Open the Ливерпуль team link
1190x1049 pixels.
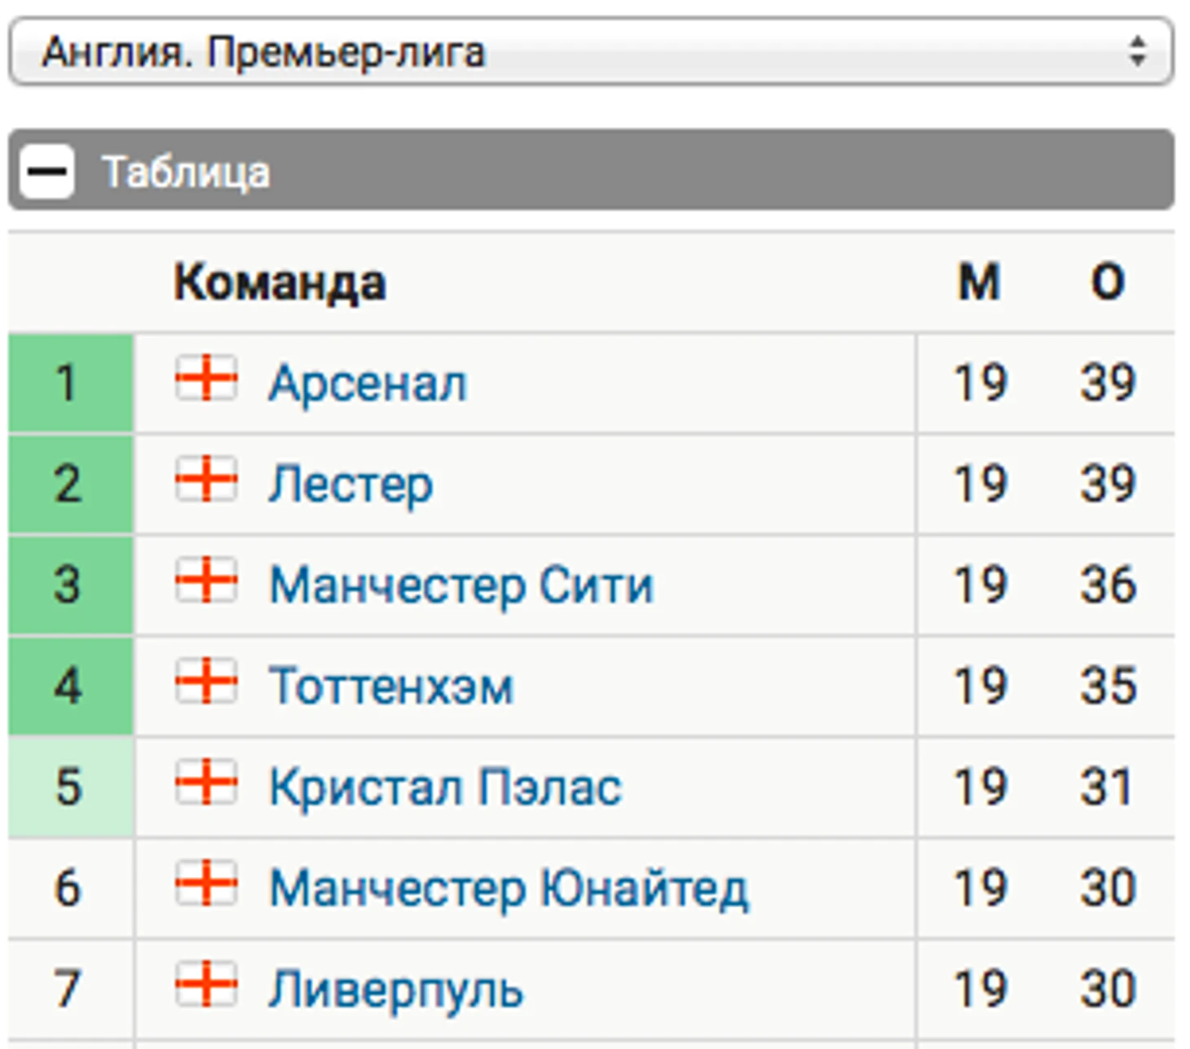[x=396, y=989]
